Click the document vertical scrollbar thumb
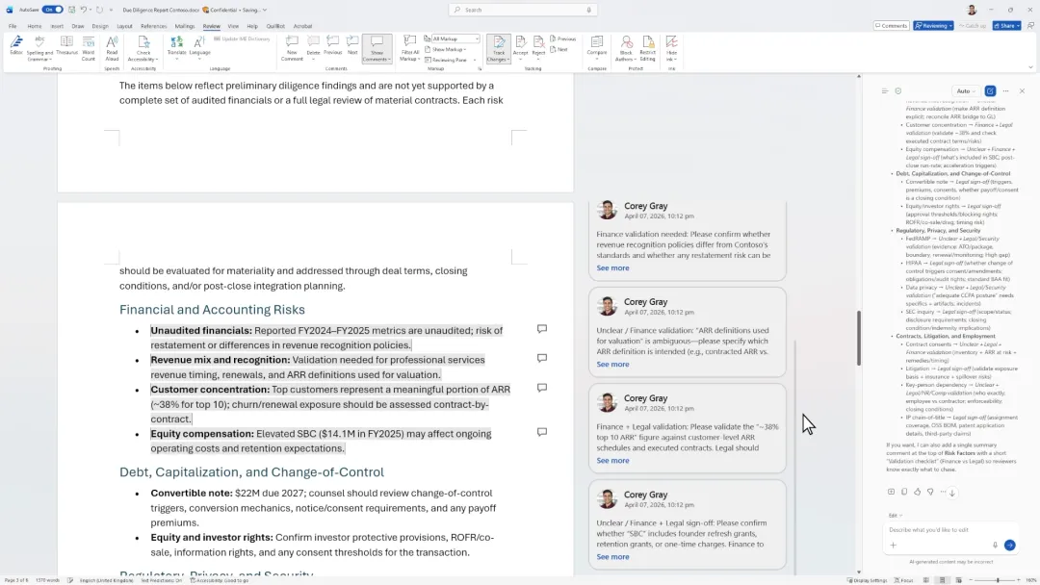This screenshot has width=1040, height=585. coord(859,338)
